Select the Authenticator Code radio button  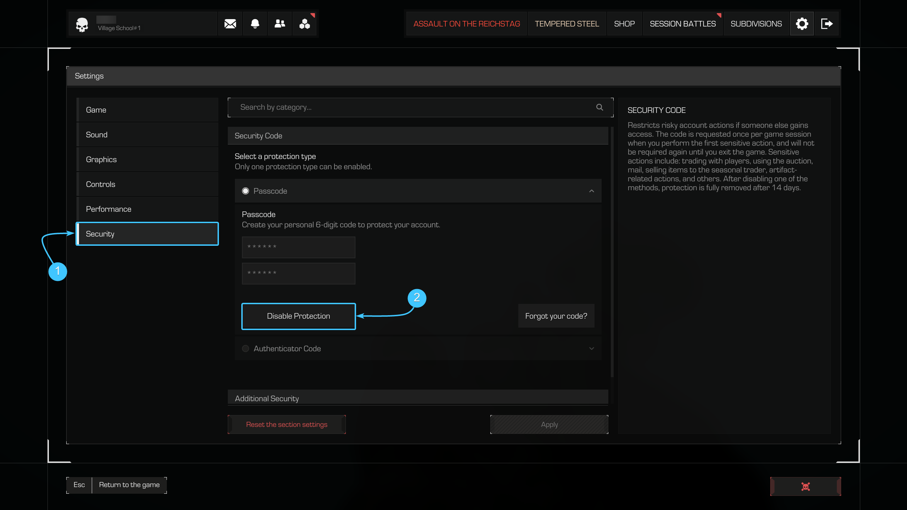click(x=246, y=348)
